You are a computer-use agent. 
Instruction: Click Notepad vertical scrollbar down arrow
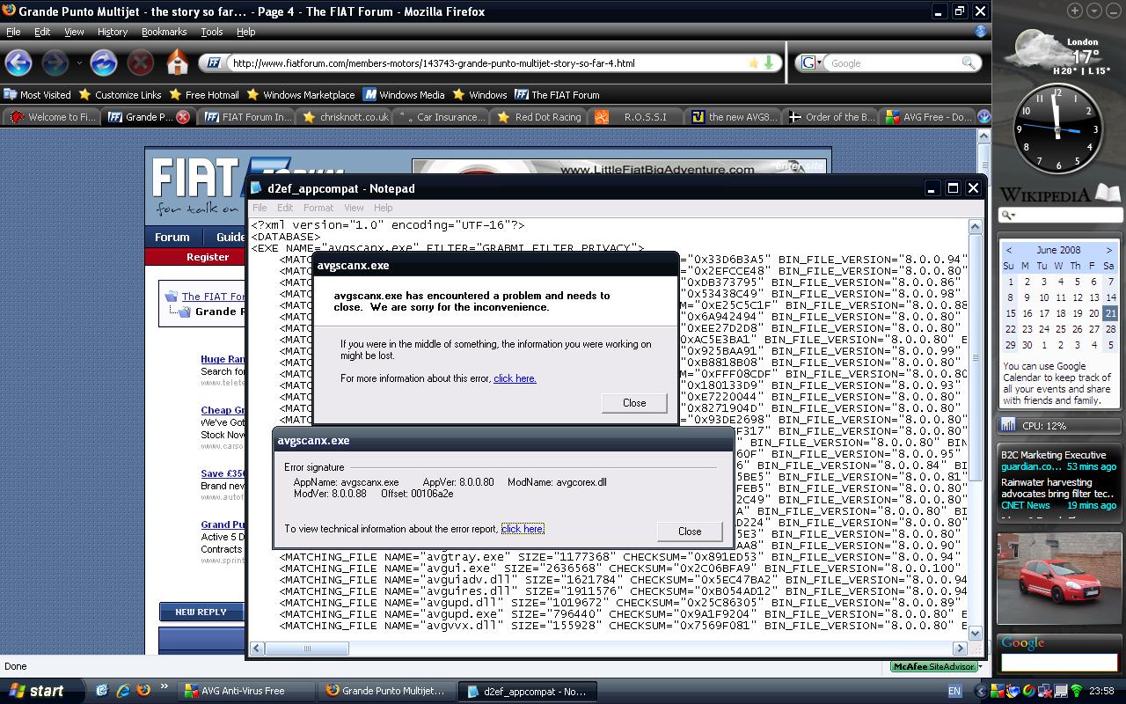point(976,633)
